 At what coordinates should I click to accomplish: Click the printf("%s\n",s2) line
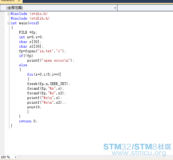47,102
